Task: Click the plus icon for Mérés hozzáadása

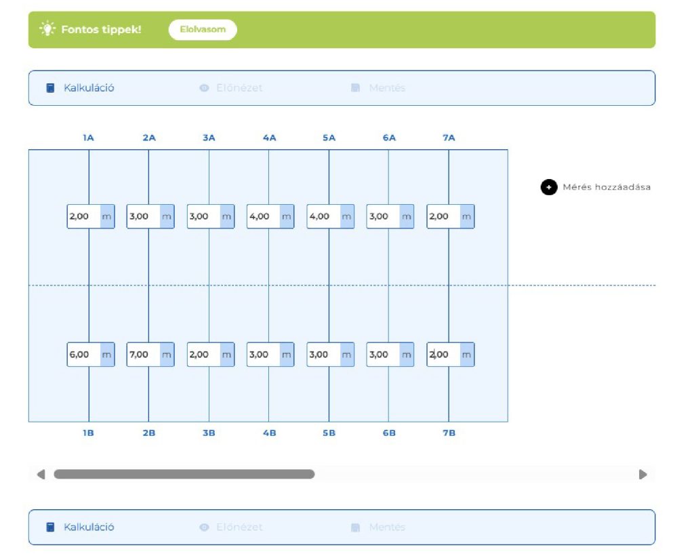Action: pyautogui.click(x=548, y=187)
